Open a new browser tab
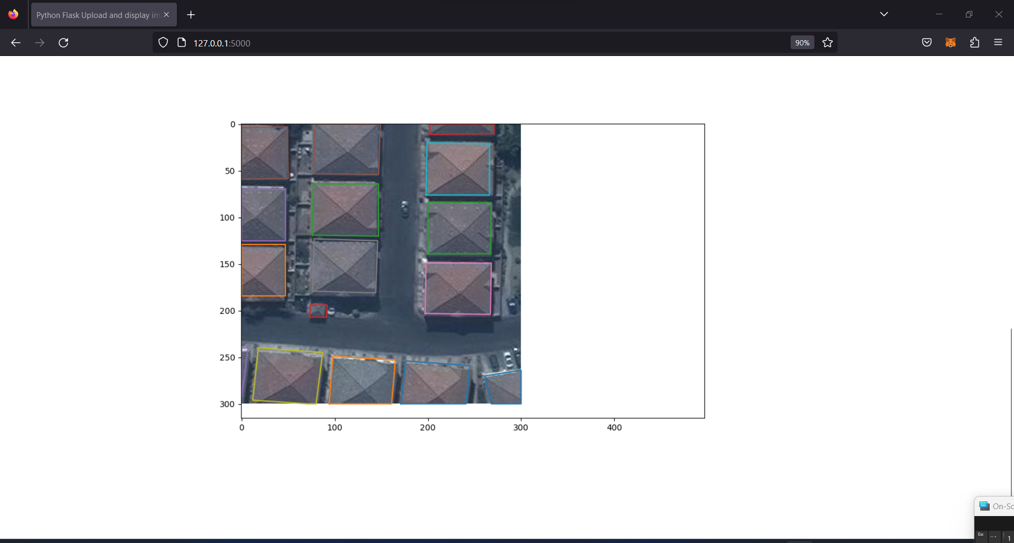The width and height of the screenshot is (1014, 543). tap(191, 14)
